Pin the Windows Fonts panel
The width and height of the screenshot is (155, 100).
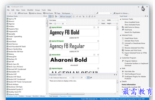pyautogui.click(x=44, y=16)
